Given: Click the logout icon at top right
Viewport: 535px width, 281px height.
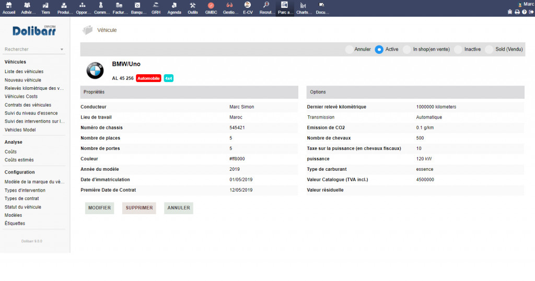Looking at the screenshot, I should coord(531,11).
